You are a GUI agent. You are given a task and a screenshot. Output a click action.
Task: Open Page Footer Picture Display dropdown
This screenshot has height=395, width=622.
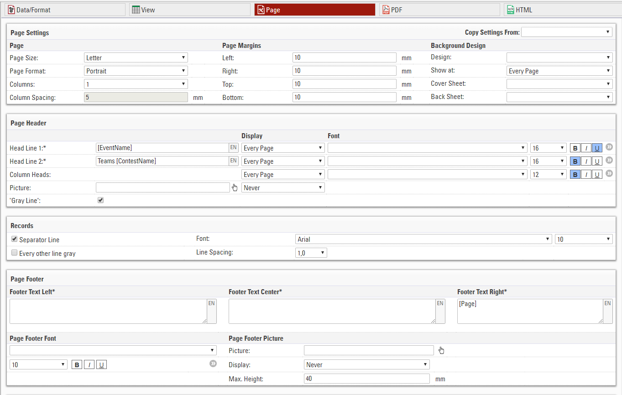click(367, 365)
